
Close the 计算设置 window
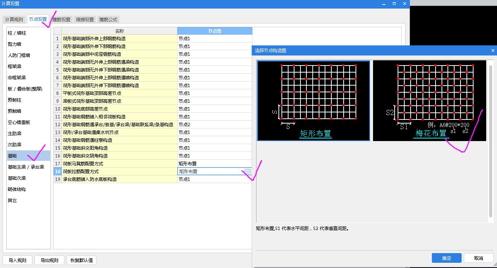point(405,4)
